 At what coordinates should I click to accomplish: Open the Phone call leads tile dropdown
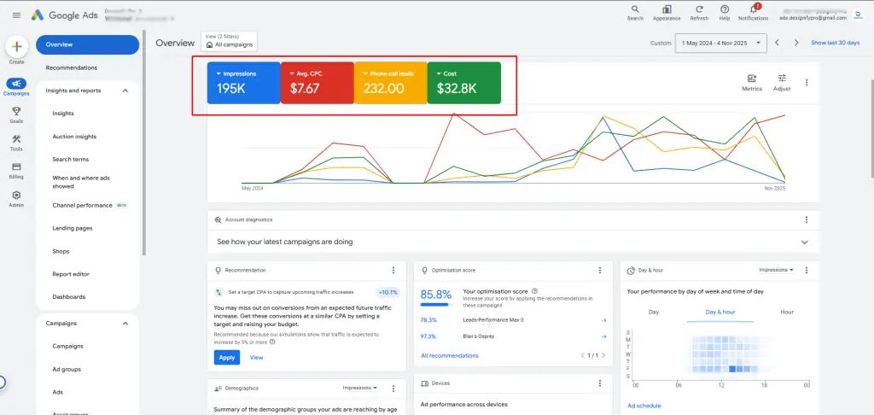tap(365, 73)
